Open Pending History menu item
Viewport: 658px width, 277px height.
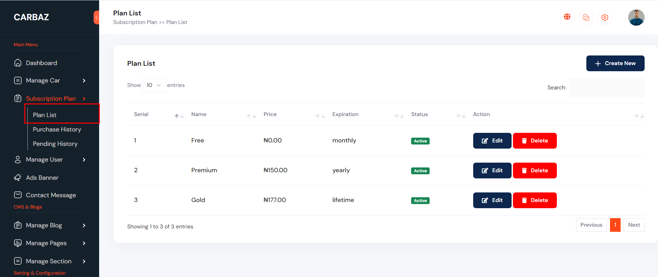click(x=55, y=144)
